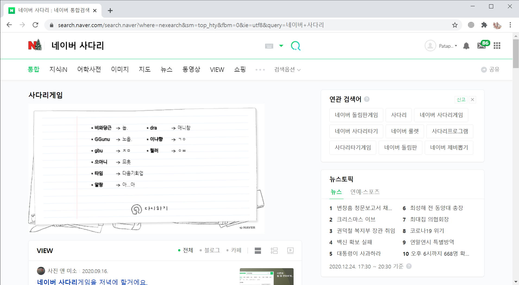The image size is (519, 285).
Task: Expand the search autocomplete green arrow
Action: [281, 46]
